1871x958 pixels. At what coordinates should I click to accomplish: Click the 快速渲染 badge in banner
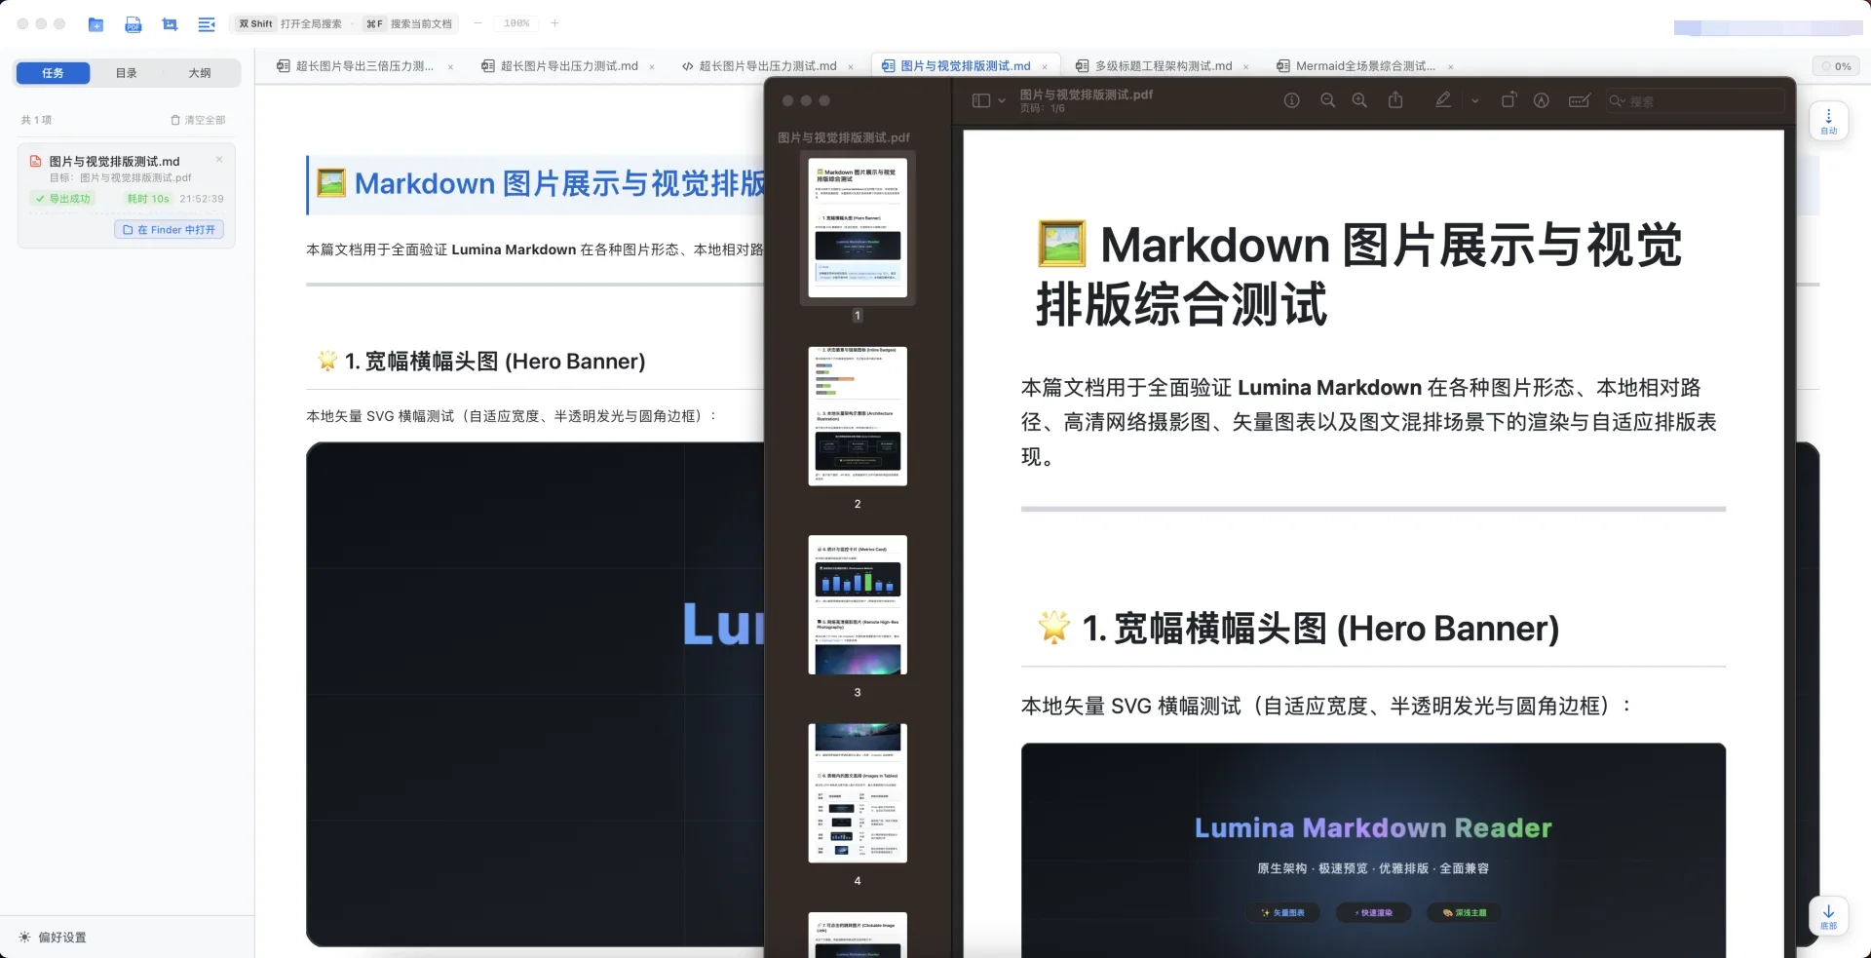tap(1374, 913)
